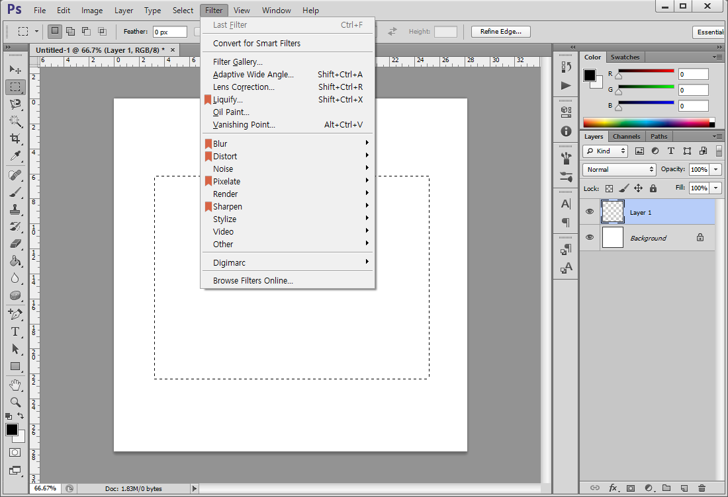728x497 pixels.
Task: Click the zoom percentage field 66.67%
Action: (45, 488)
